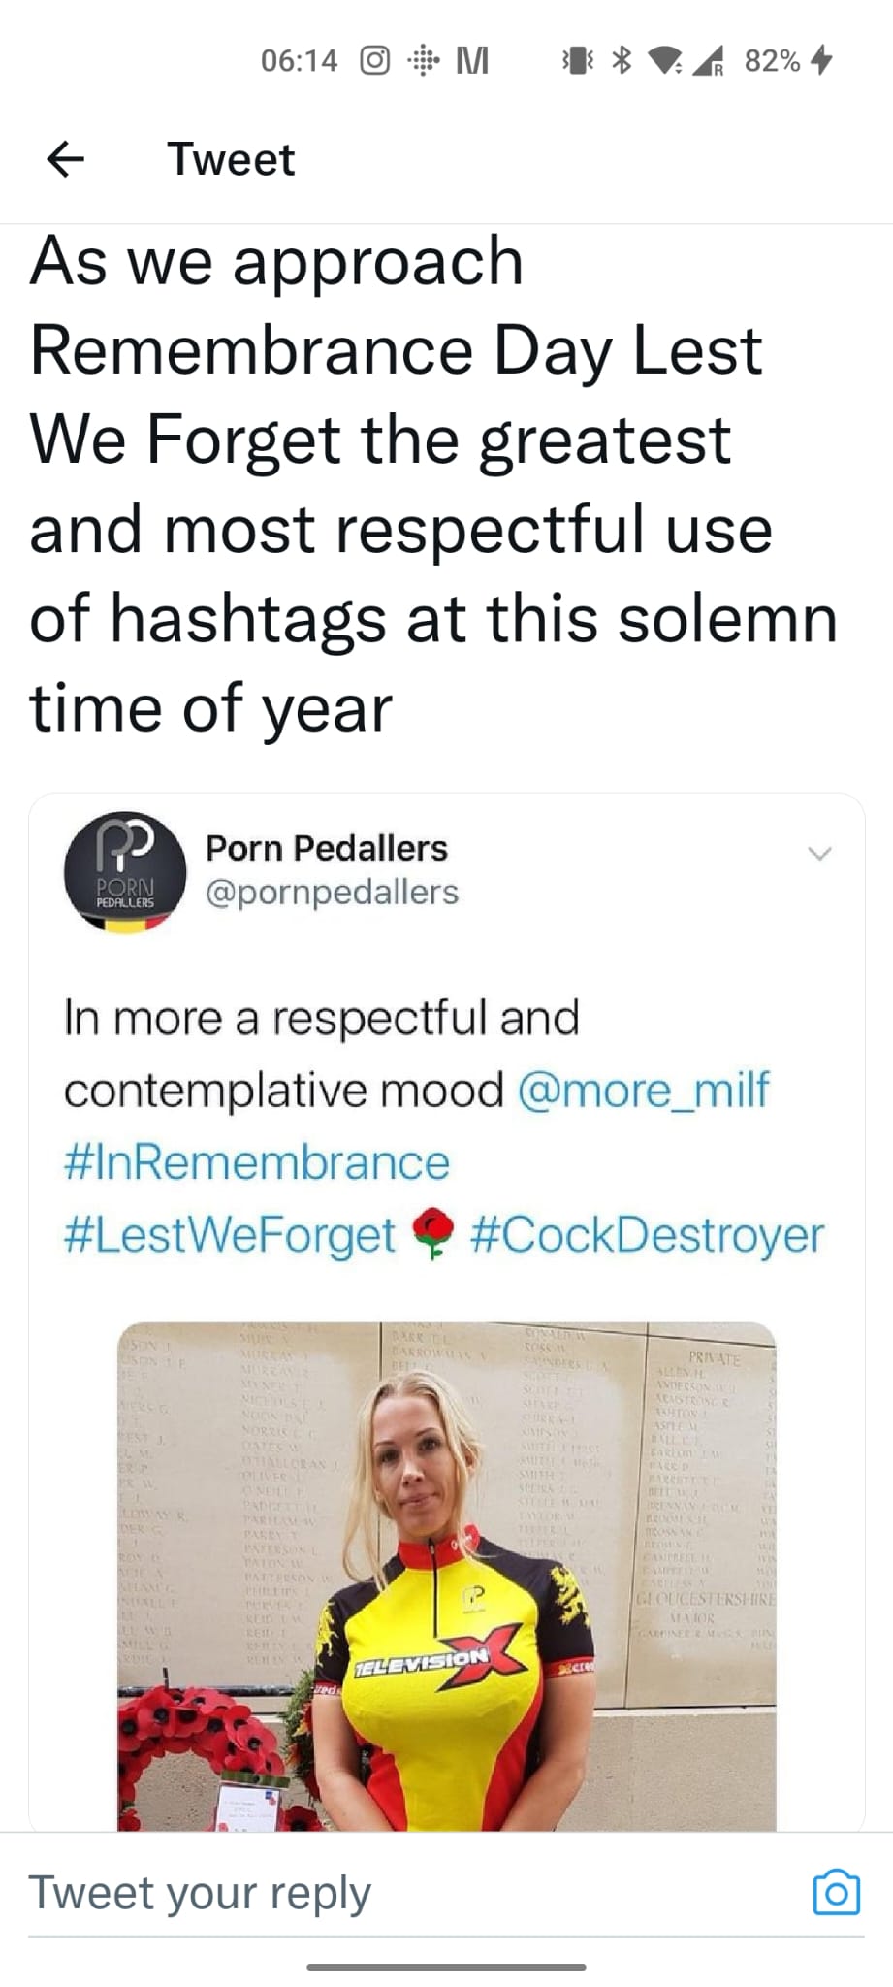Open the @more_milf mention
The width and height of the screenshot is (893, 1987).
pyautogui.click(x=644, y=1090)
